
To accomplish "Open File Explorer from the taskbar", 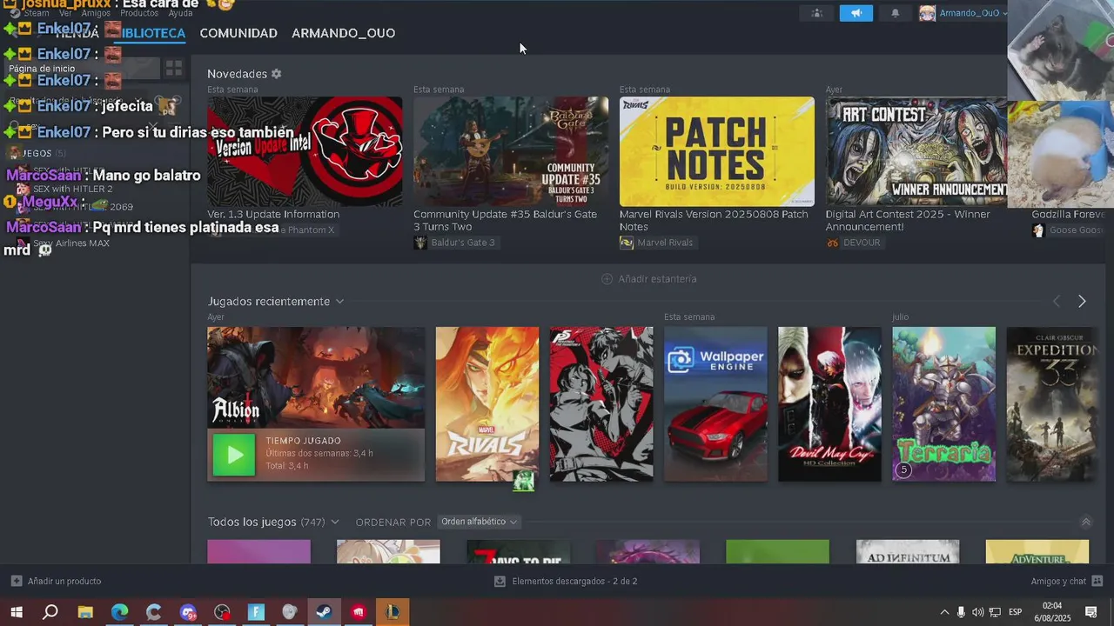I will click(x=85, y=612).
